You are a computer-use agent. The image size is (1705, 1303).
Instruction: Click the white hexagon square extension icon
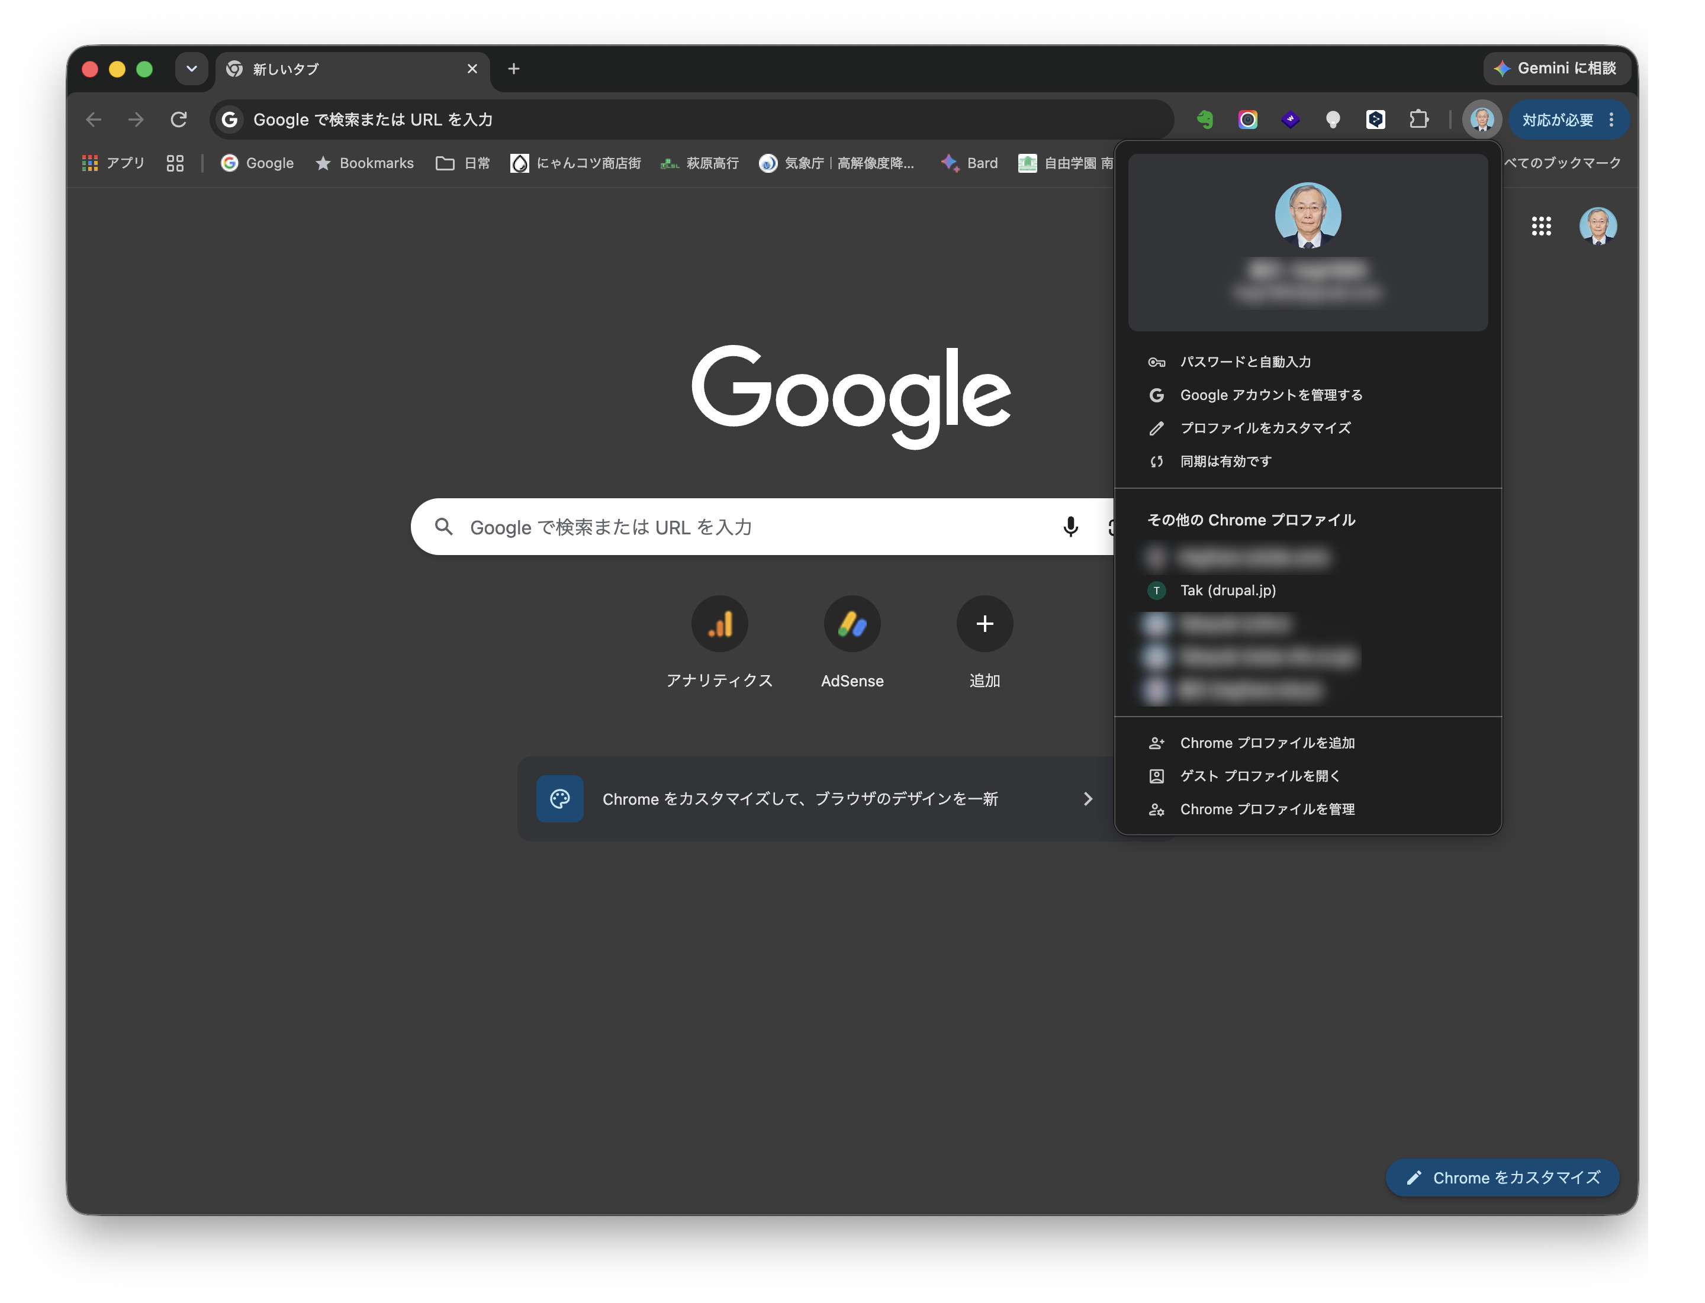pyautogui.click(x=1376, y=120)
